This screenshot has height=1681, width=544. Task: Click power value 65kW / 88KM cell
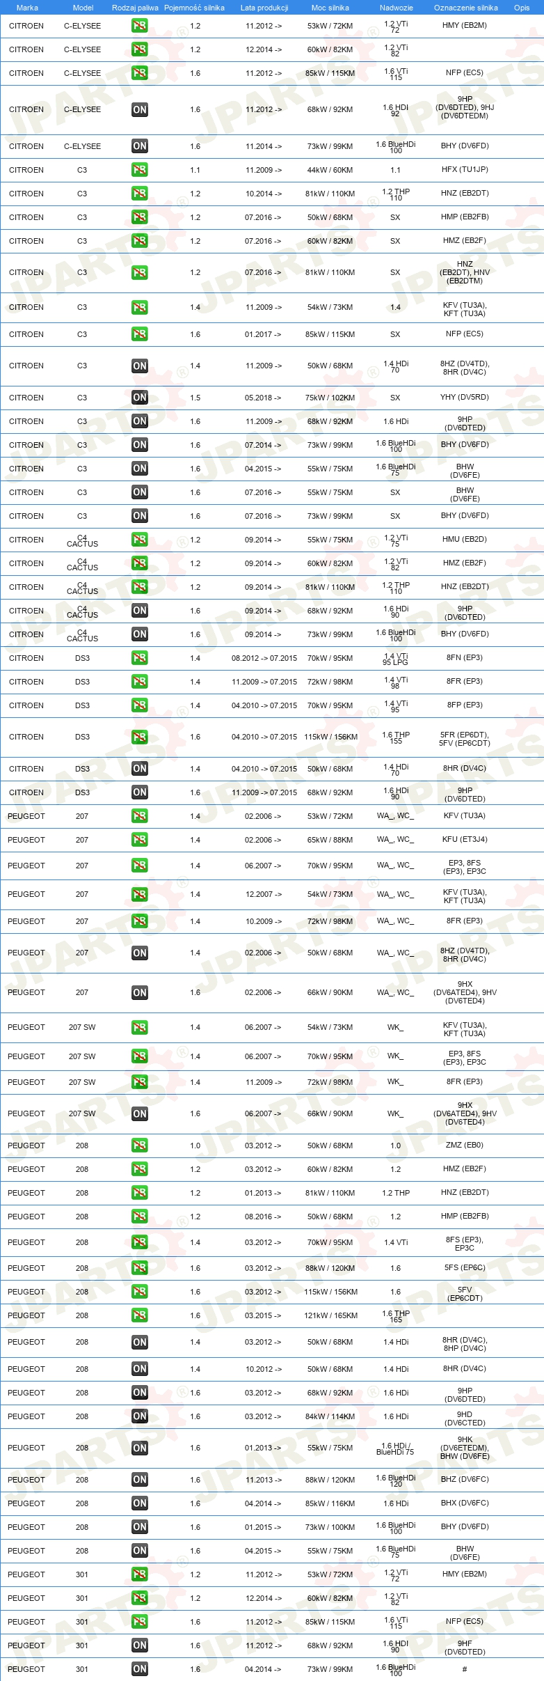tap(330, 840)
